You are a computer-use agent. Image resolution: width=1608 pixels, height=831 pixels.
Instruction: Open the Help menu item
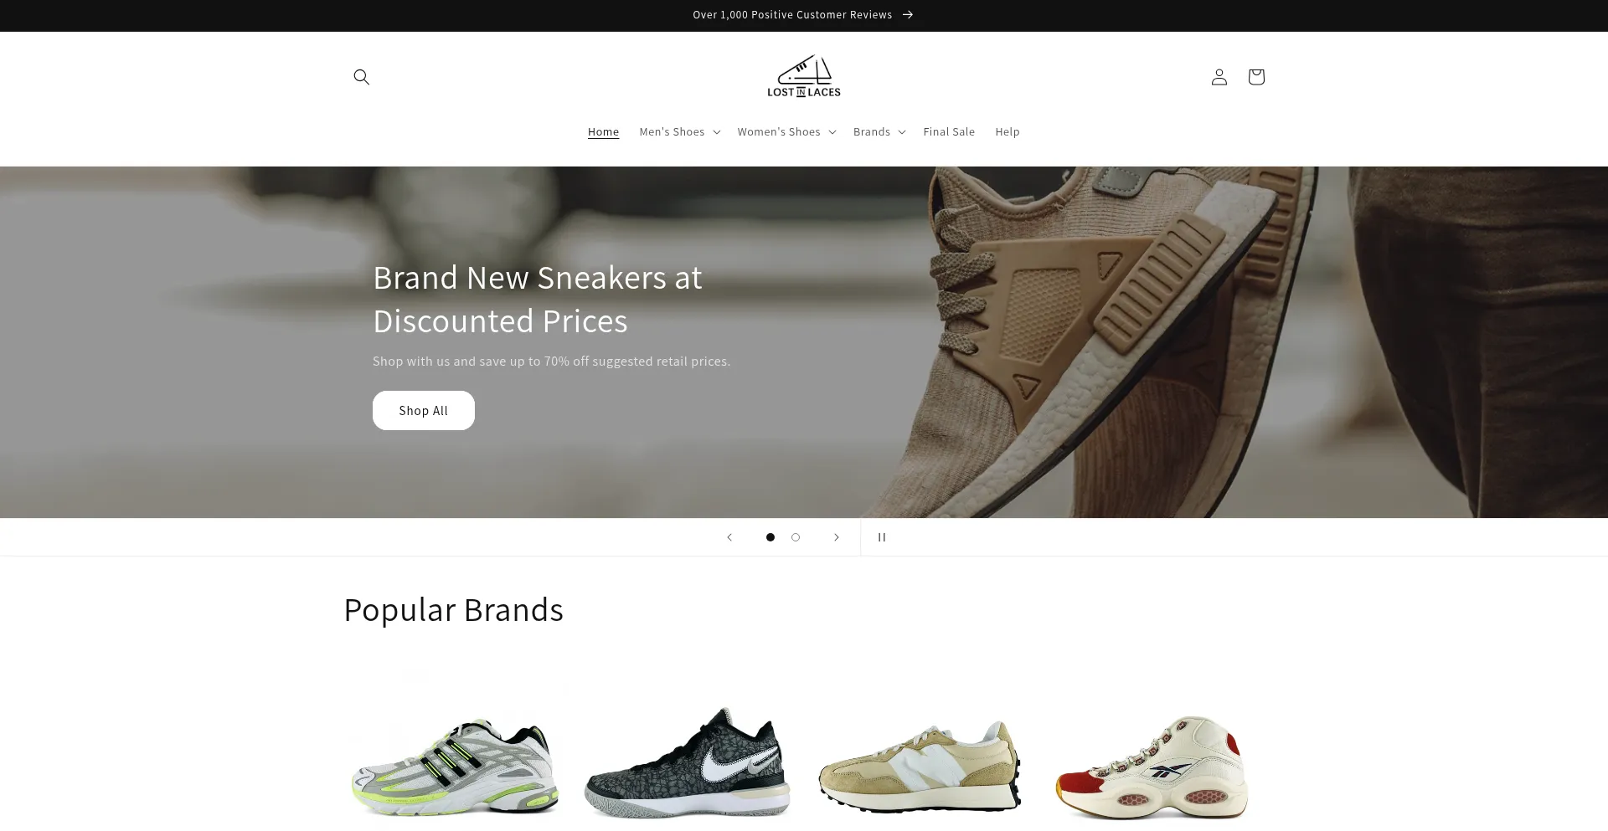1008,132
